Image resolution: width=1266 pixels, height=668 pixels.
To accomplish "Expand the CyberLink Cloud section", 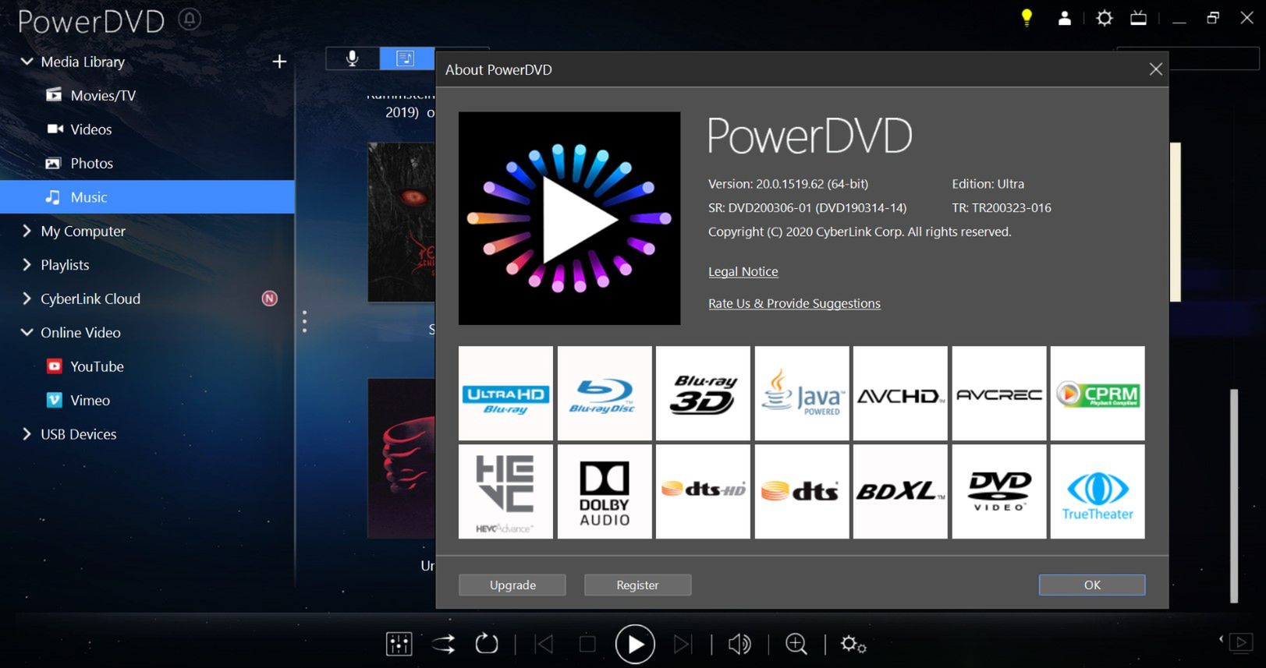I will pos(27,299).
